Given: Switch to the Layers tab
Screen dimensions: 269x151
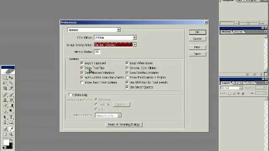Looking at the screenshot, I should pyautogui.click(x=226, y=83).
